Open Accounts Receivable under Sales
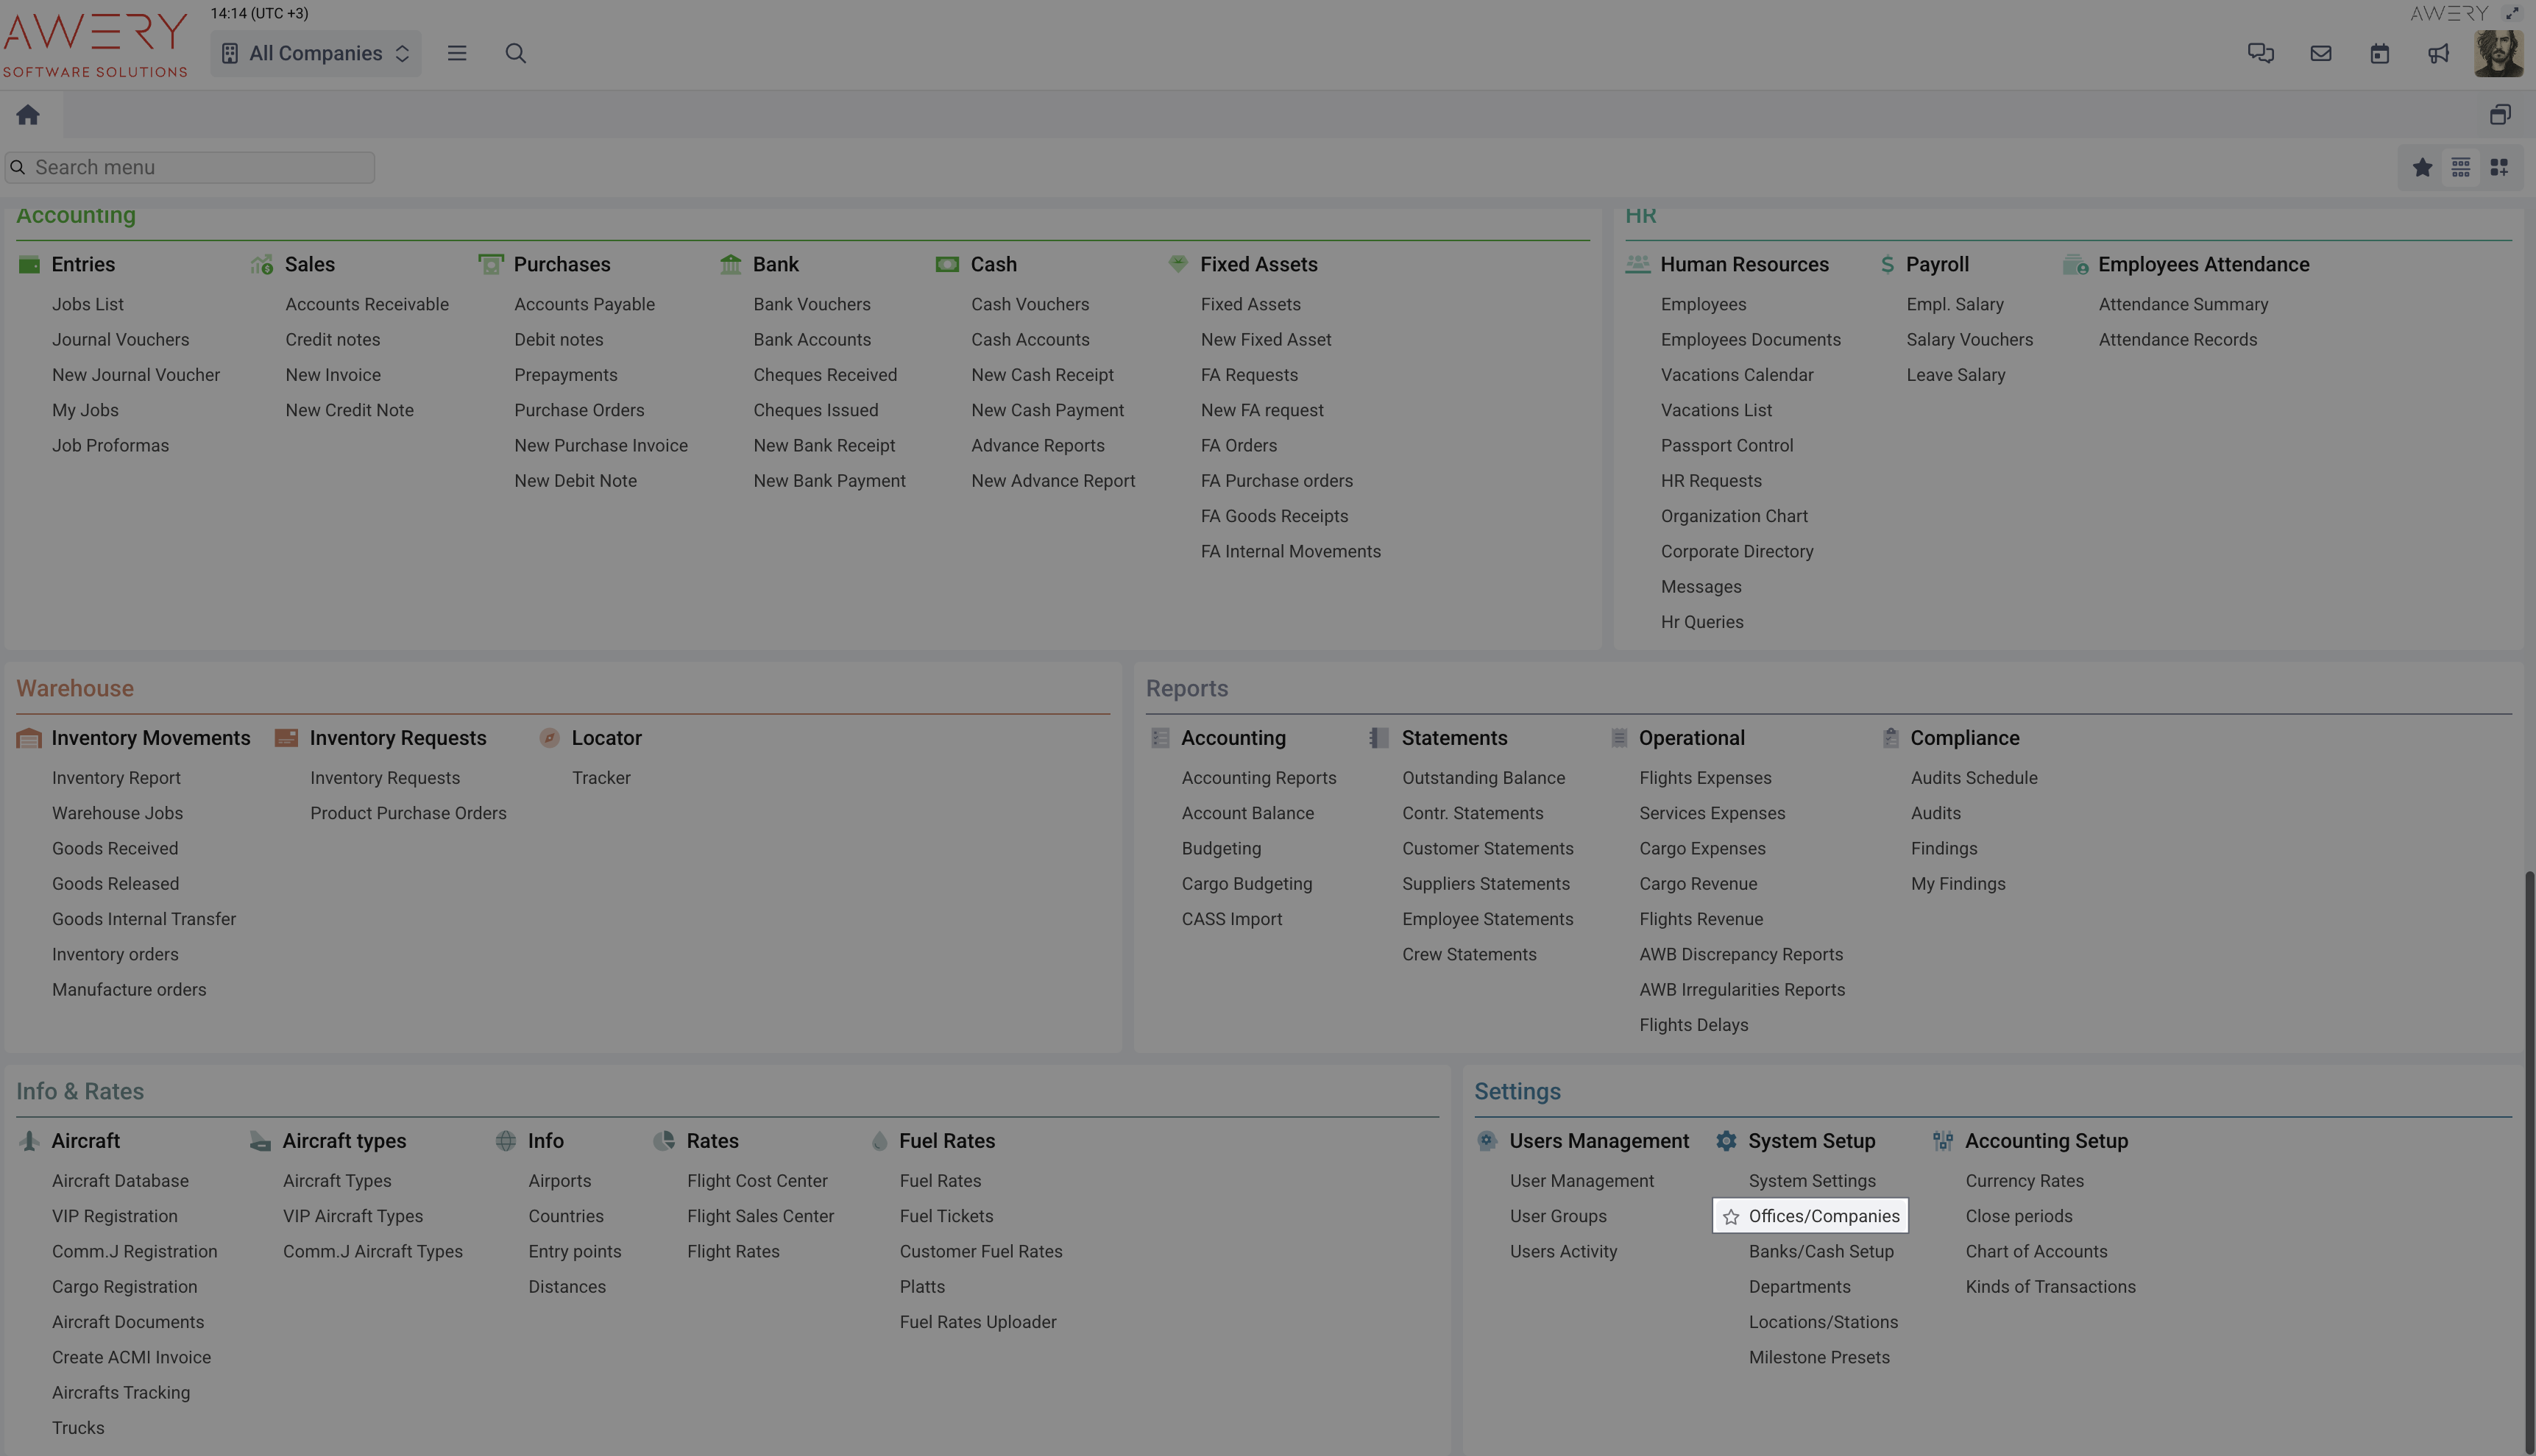Screen dimensions: 2536x1456 coord(366,304)
